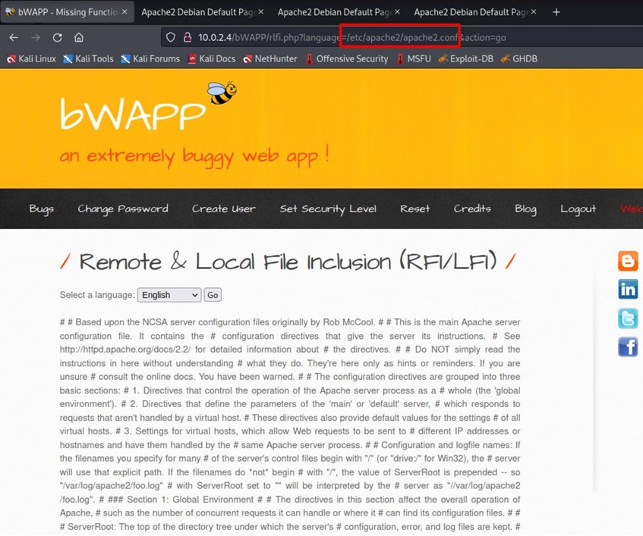Open the Kali Forums bookmark
This screenshot has height=536, width=643.
[150, 59]
